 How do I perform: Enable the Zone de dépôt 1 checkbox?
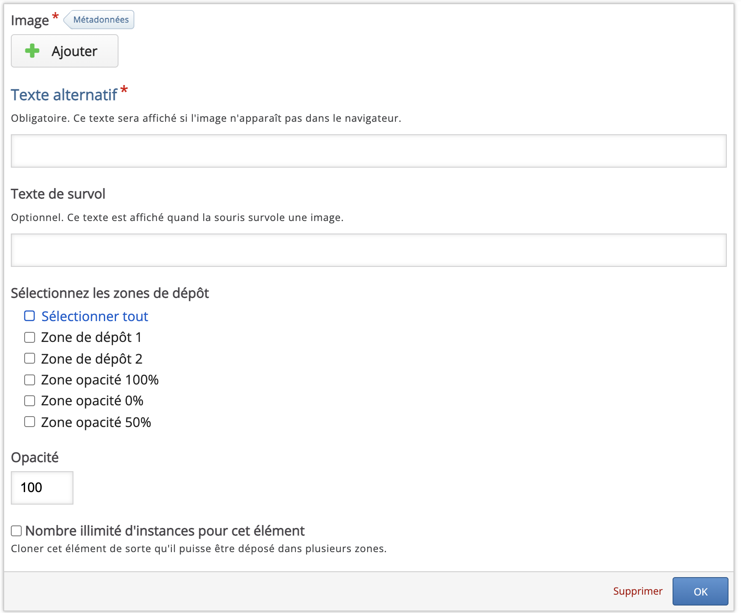[30, 337]
